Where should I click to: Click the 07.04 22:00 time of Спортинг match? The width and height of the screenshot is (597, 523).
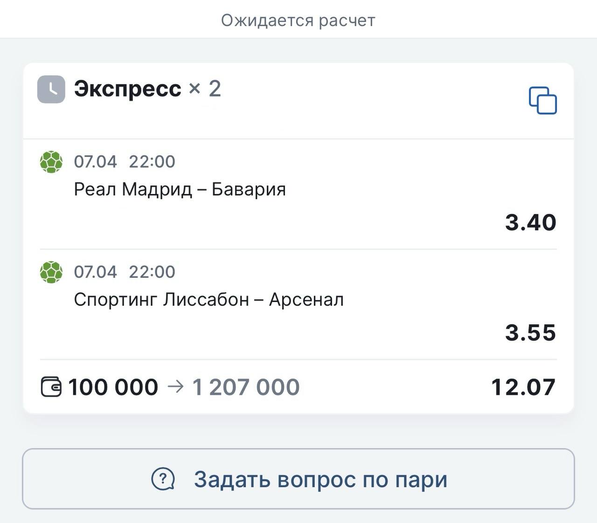(x=125, y=272)
